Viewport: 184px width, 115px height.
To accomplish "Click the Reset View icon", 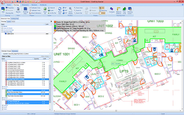I will pos(60,11).
